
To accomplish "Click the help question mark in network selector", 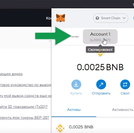I will (97, 18).
